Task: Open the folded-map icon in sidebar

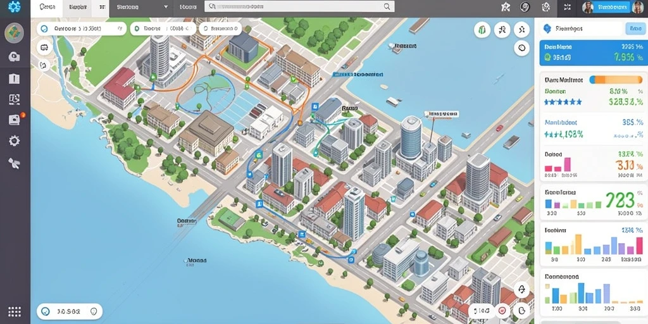Action: point(15,78)
